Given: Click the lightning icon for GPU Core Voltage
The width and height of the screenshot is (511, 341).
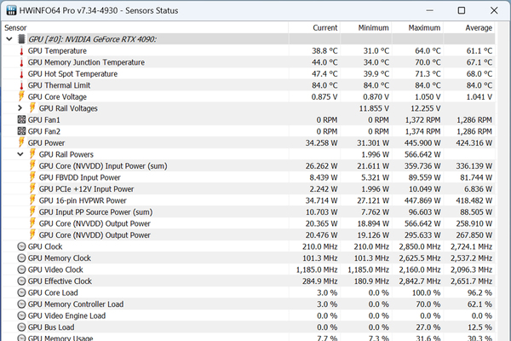Looking at the screenshot, I should coord(21,97).
